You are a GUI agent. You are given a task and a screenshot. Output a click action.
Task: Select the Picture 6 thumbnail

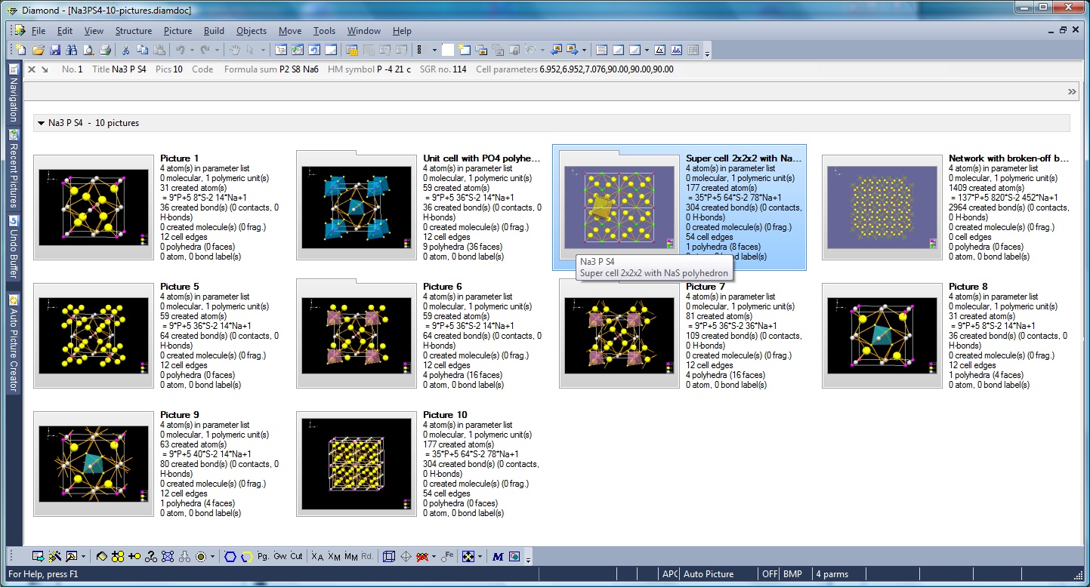click(357, 333)
